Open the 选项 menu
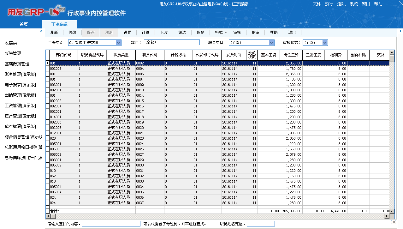 [341, 4]
